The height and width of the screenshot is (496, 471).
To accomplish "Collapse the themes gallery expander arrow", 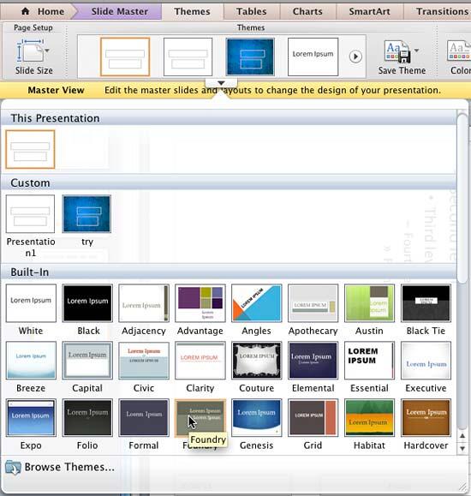I will click(221, 83).
